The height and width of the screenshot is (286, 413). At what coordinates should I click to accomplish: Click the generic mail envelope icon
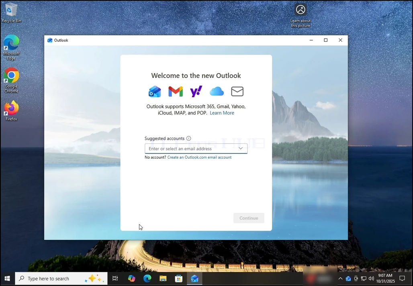click(x=237, y=91)
